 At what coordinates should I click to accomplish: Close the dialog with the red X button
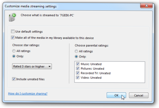[x=146, y=6]
